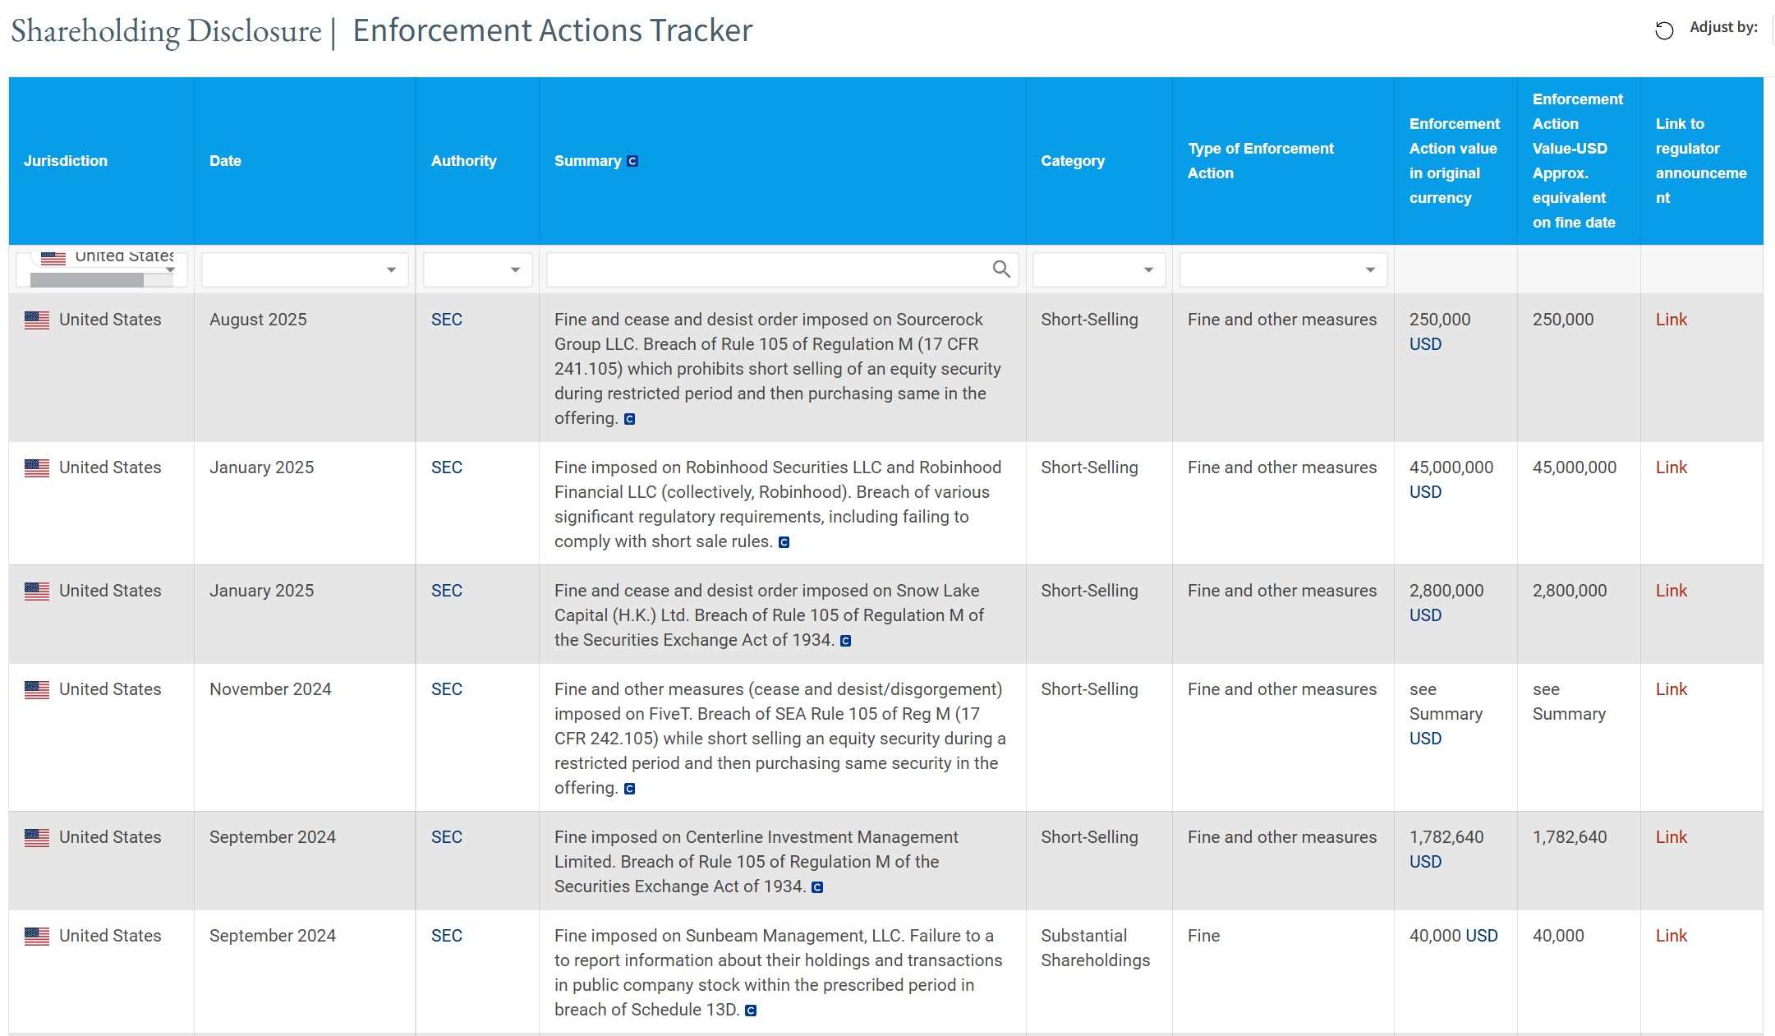Open Link for Sourcerock Group announcement
The image size is (1775, 1036).
pyautogui.click(x=1671, y=320)
